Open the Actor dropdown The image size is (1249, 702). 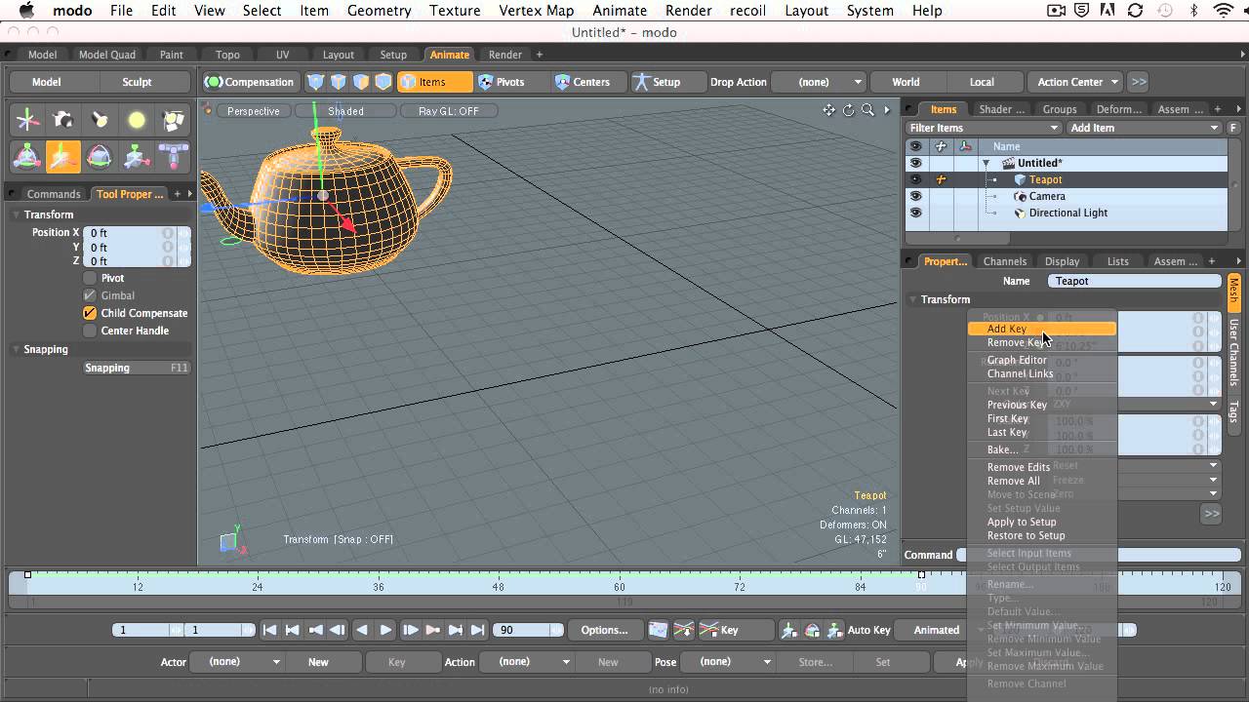click(236, 662)
